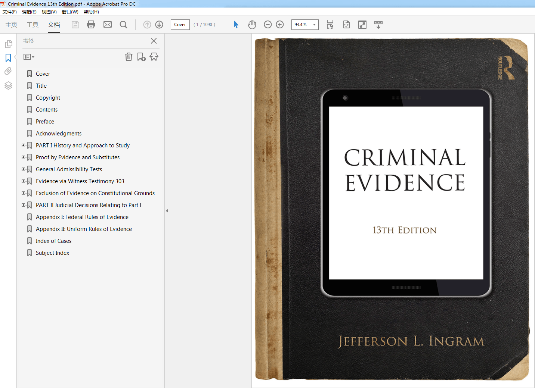Click the Save file icon
The image size is (535, 388).
75,25
